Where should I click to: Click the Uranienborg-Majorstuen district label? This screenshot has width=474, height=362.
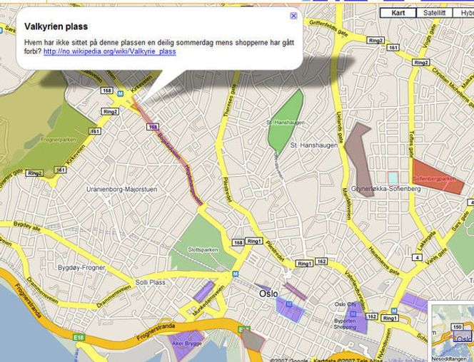pyautogui.click(x=122, y=190)
